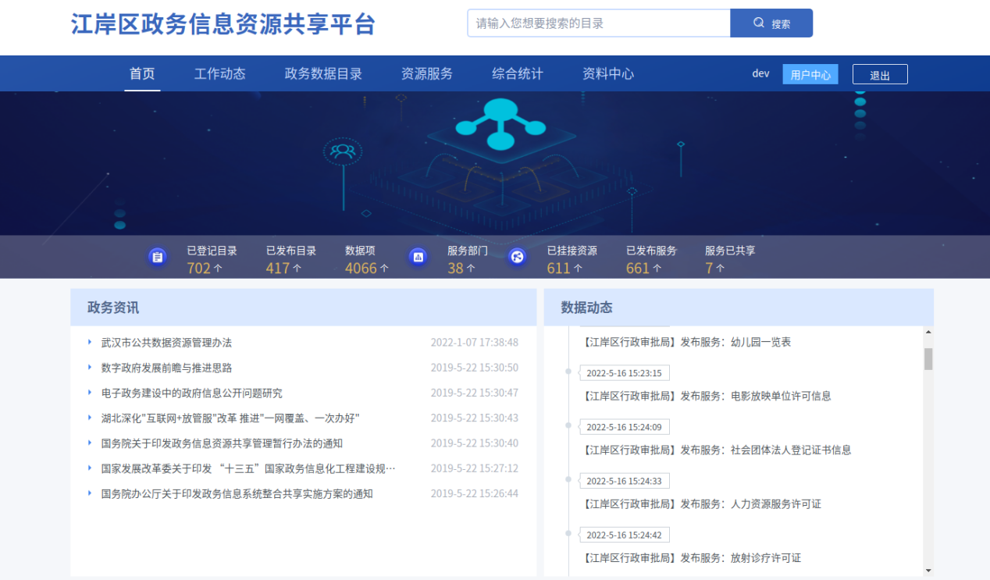Click the registered catalog document icon
This screenshot has height=580, width=990.
click(158, 257)
